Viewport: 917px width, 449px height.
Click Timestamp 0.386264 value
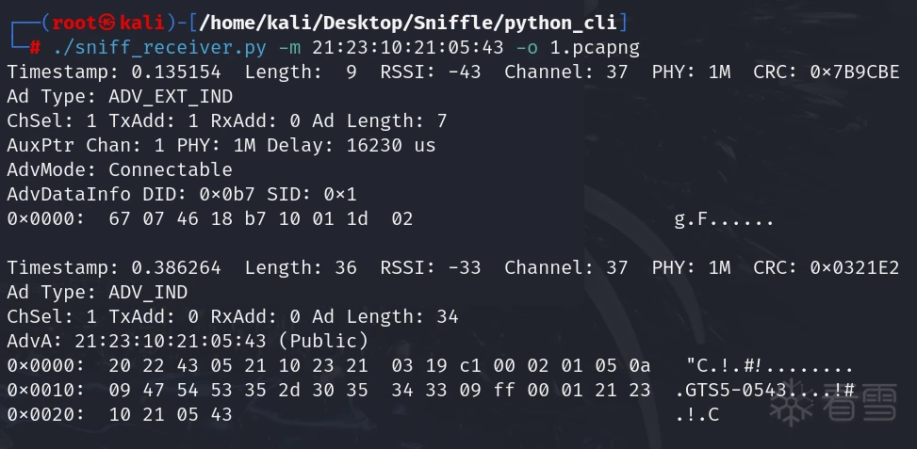tap(176, 267)
